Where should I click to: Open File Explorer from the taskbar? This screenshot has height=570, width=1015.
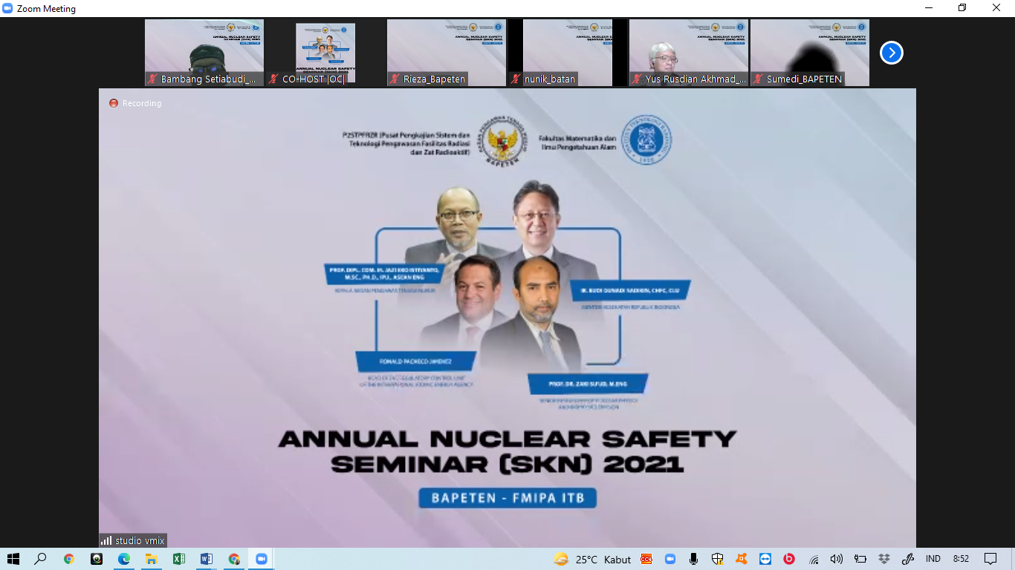point(152,559)
